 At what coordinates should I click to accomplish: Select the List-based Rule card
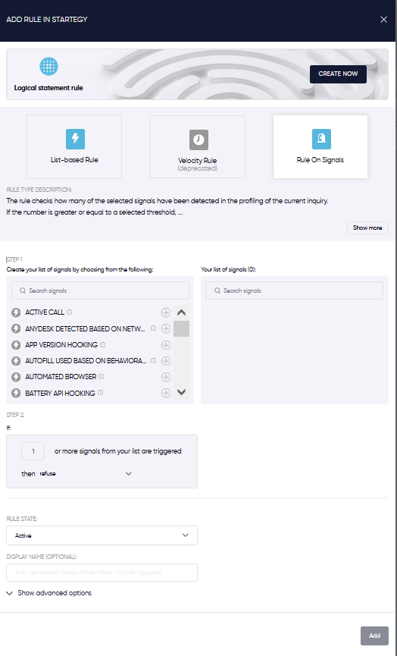(74, 147)
